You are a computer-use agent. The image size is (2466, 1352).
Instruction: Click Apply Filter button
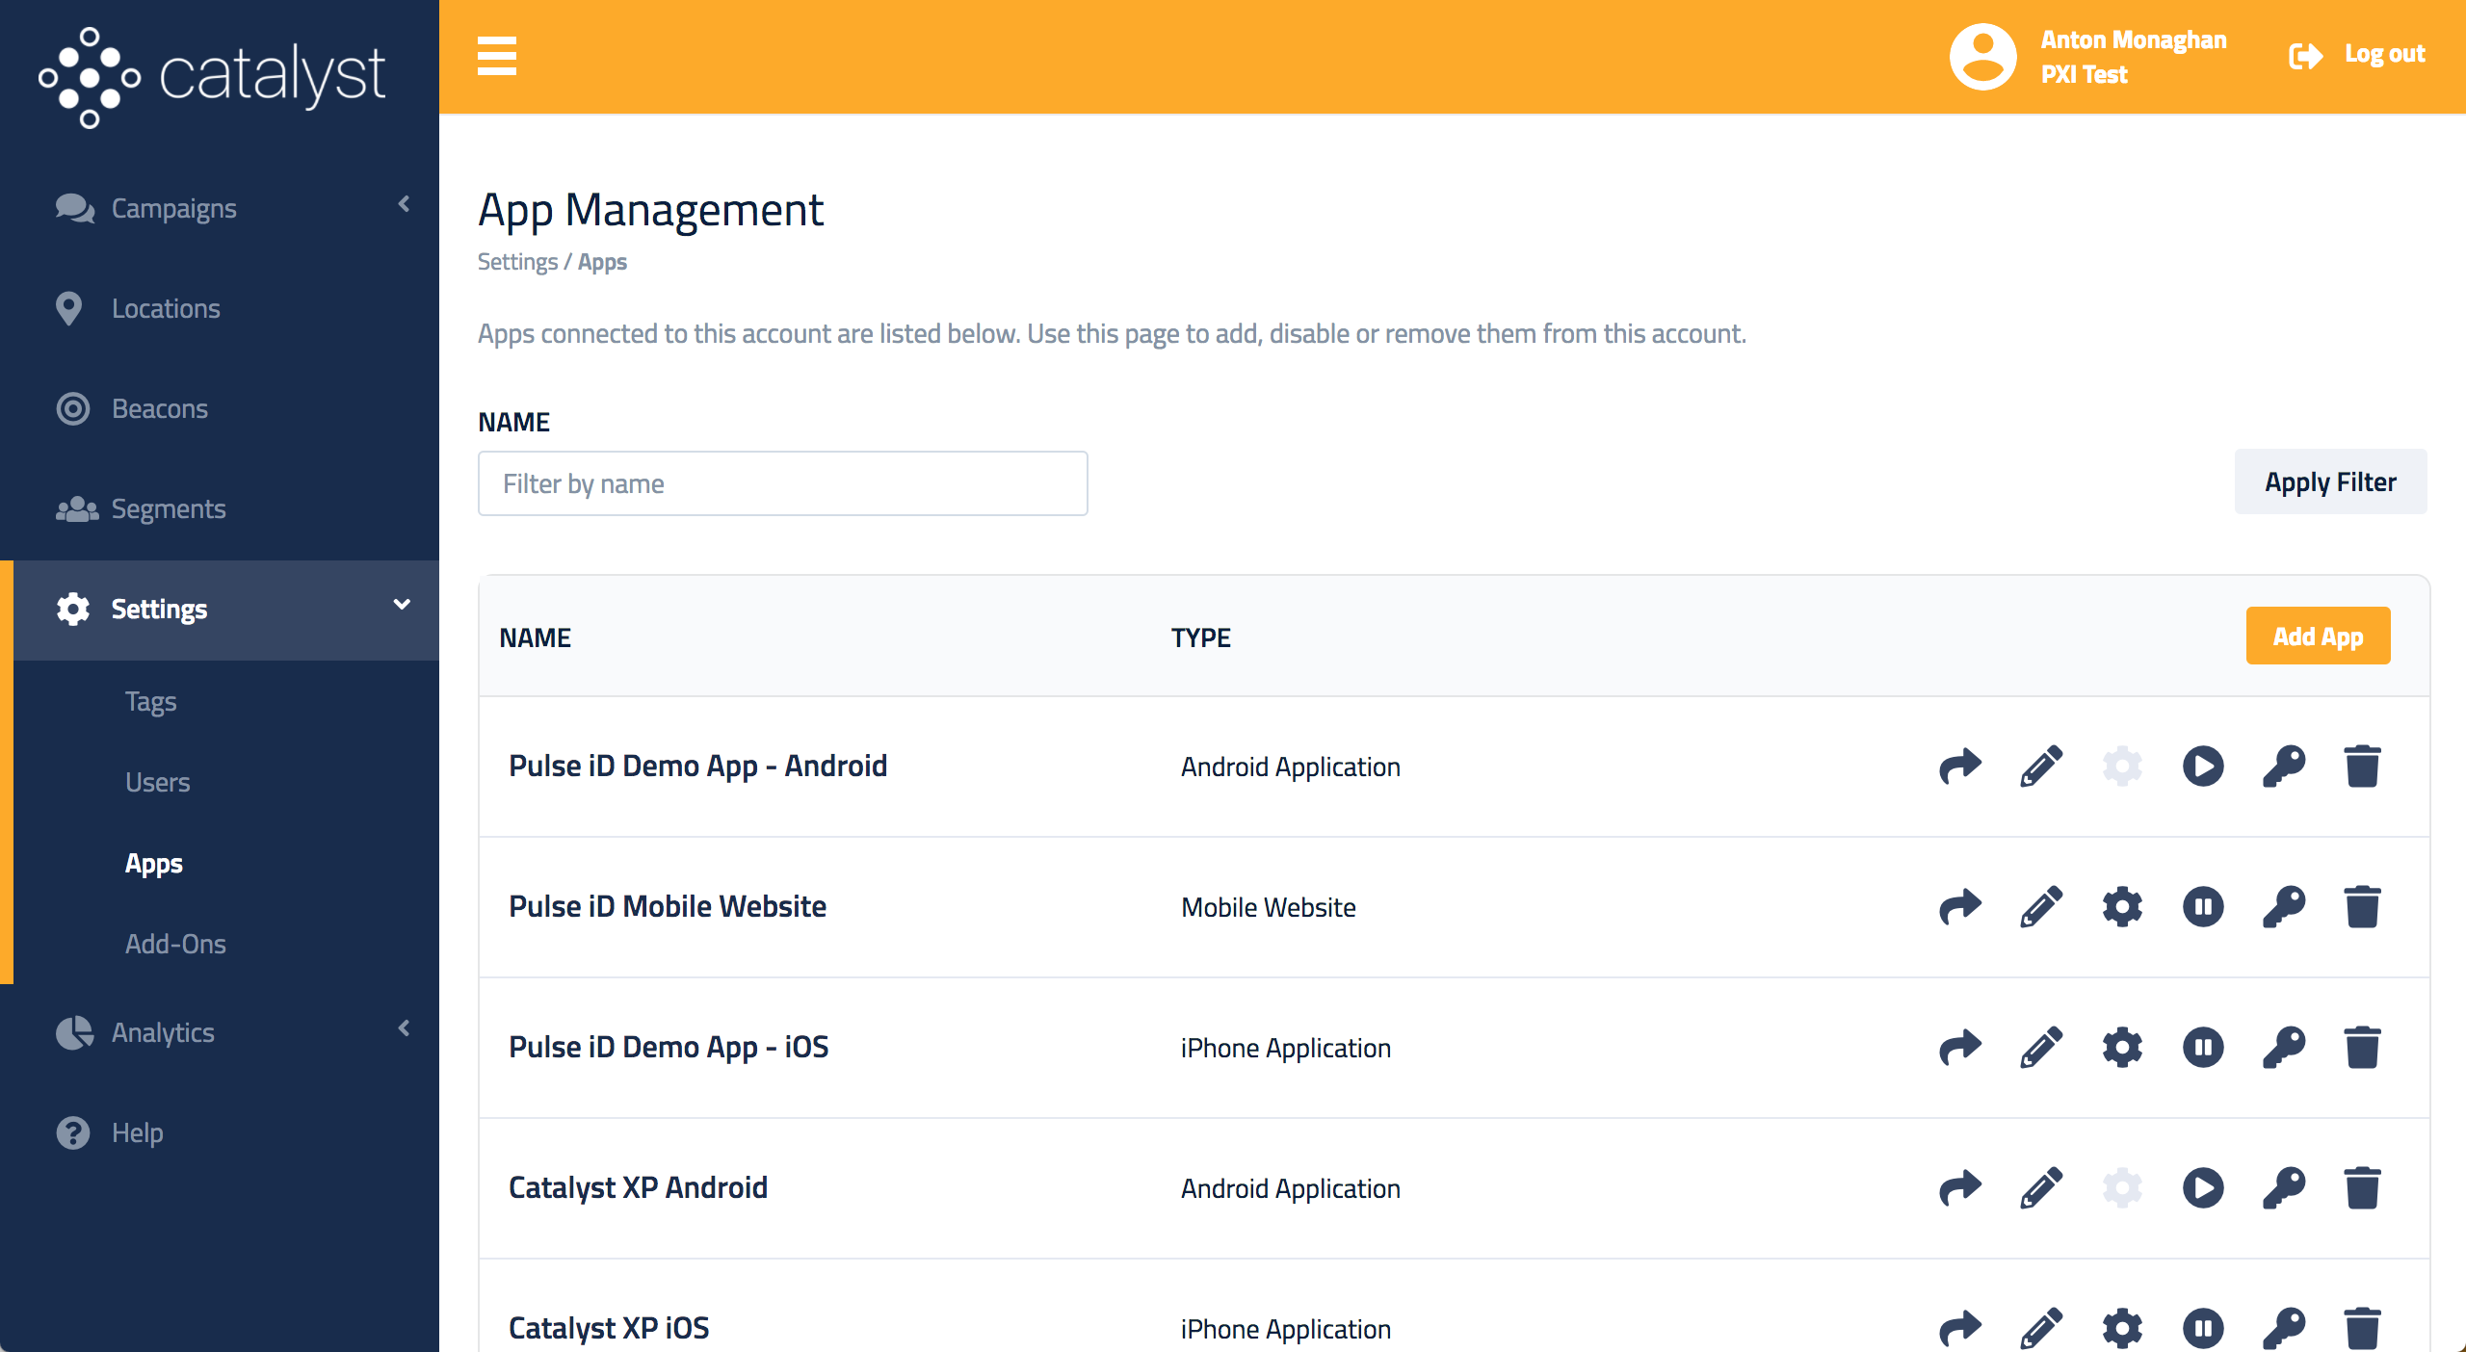click(x=2330, y=481)
